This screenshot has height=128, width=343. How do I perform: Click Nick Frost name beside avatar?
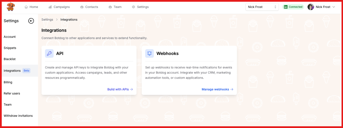point(323,7)
